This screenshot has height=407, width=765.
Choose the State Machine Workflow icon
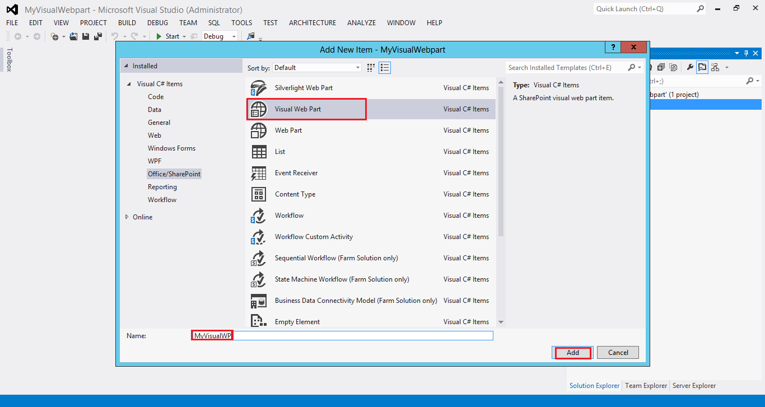[258, 279]
